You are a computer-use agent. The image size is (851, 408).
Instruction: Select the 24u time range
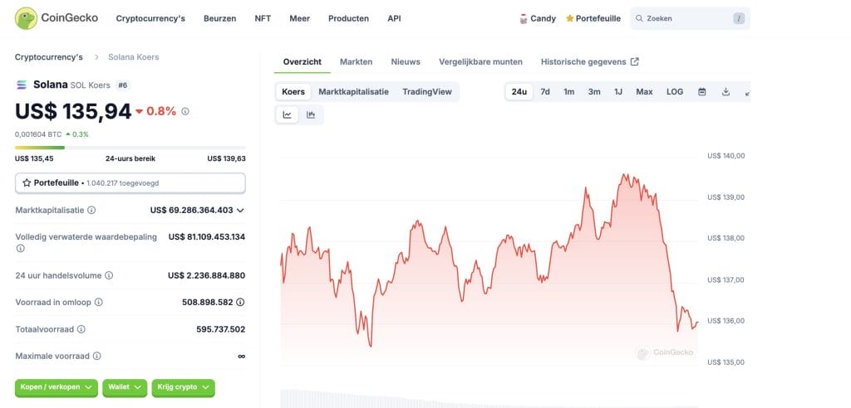[x=519, y=91]
